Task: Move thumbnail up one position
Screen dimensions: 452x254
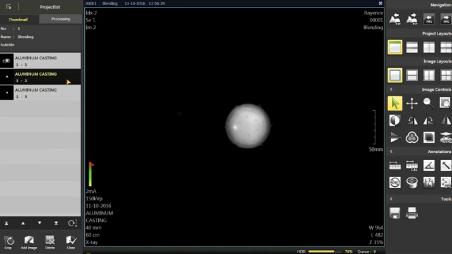Action: coord(23,223)
